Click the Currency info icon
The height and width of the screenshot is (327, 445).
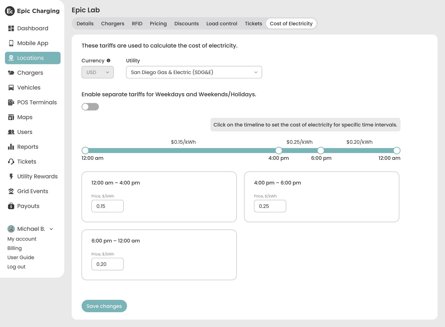108,61
